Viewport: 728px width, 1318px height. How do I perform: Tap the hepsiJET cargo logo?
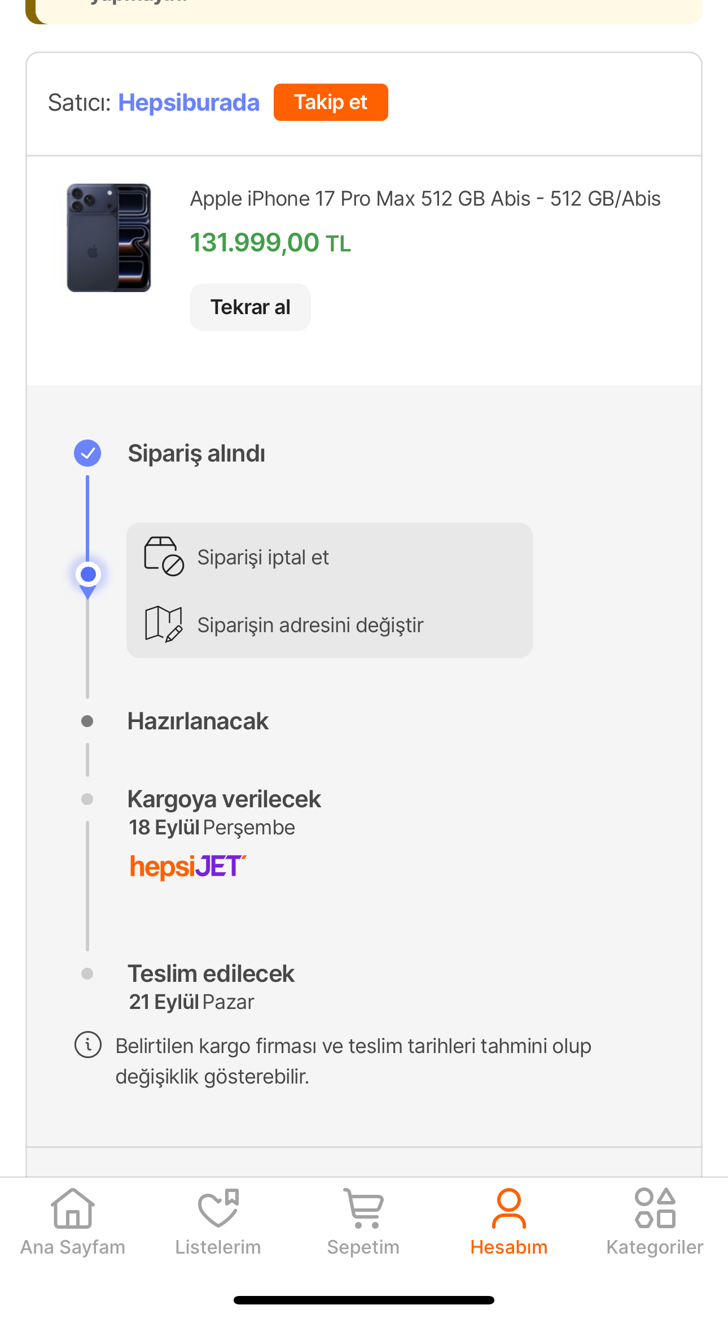(188, 867)
